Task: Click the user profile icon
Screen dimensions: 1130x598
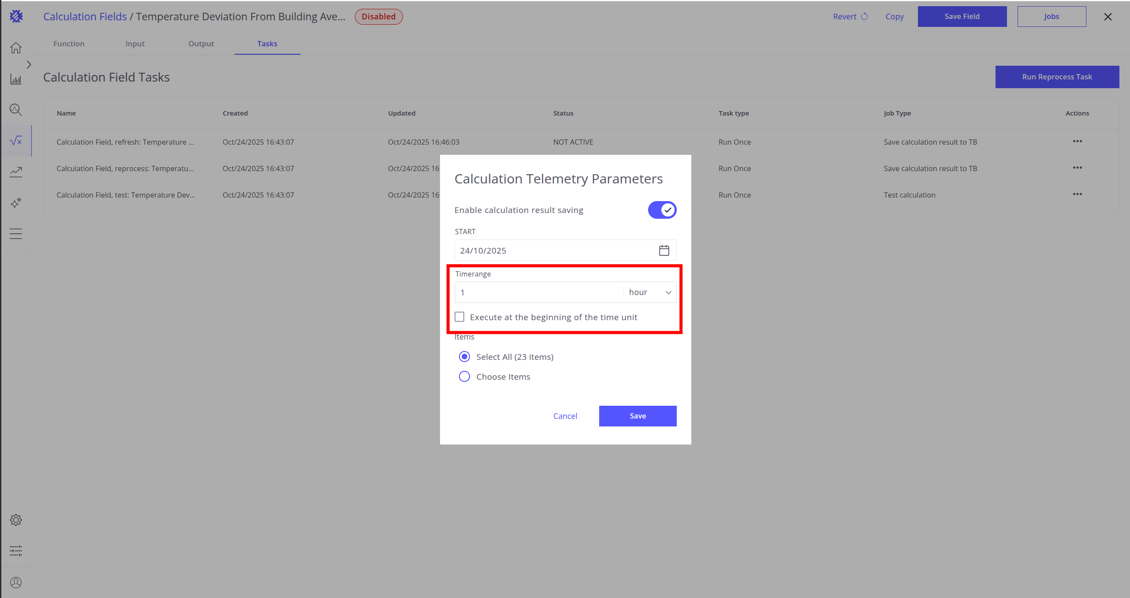Action: (x=16, y=583)
